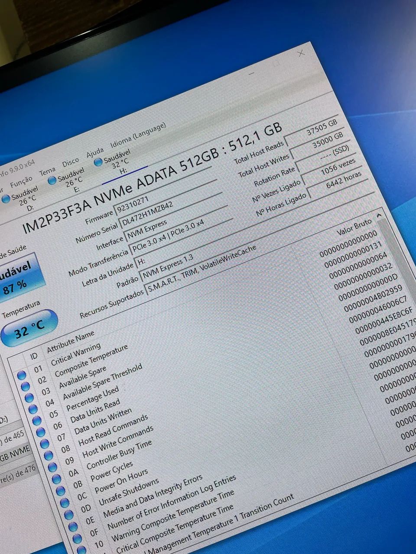
Task: Click status circle of Media and Data Integrity Errors
Action: pyautogui.click(x=73, y=528)
